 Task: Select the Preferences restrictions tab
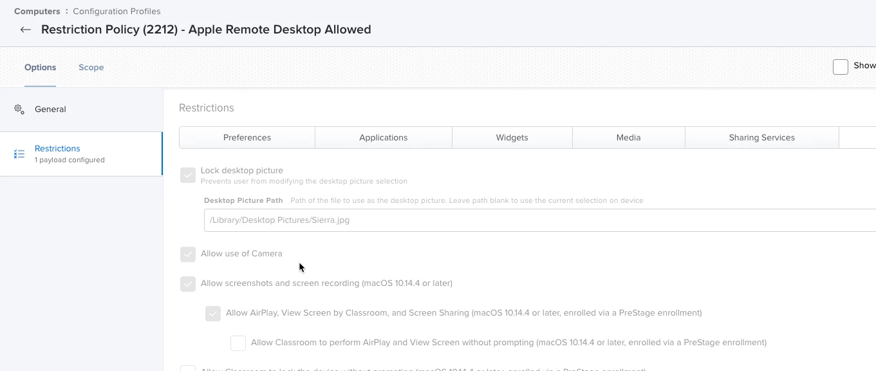247,137
